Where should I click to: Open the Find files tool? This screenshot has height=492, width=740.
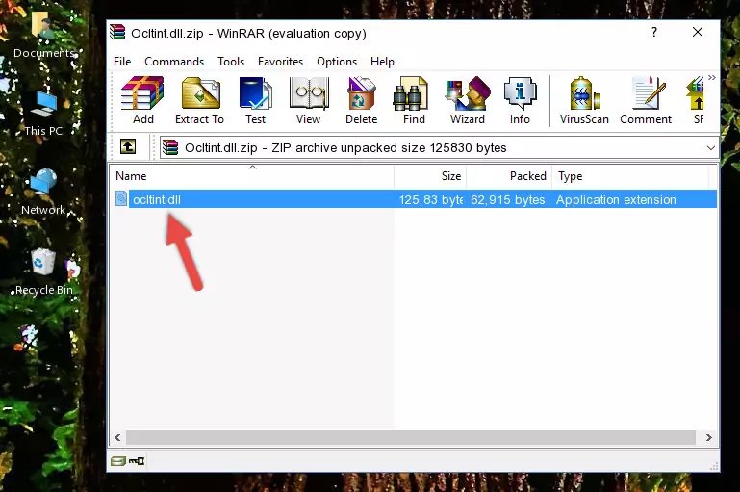414,100
